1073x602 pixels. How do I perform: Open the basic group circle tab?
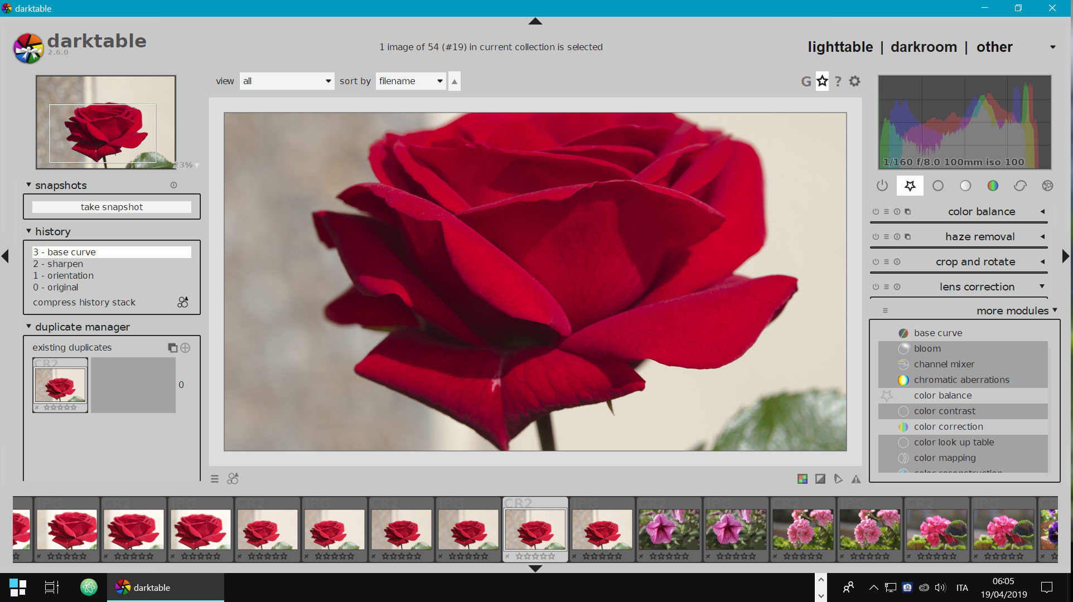point(938,186)
